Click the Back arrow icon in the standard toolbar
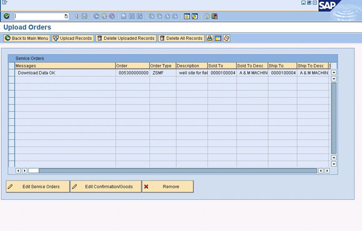This screenshot has height=231, width=362. click(96, 16)
